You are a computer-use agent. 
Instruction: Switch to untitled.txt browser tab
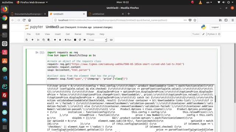pos(106,14)
